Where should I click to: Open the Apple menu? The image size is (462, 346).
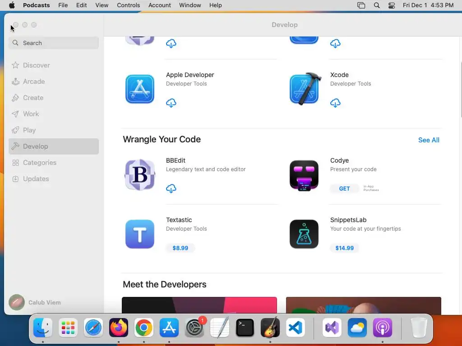(x=12, y=5)
